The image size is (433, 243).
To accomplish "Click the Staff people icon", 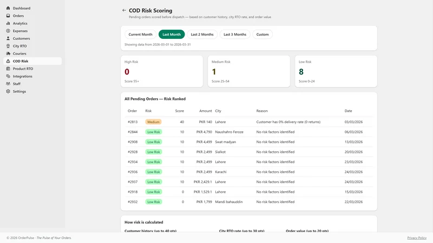I will [8, 84].
